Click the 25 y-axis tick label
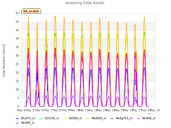Screen dimensions: 171x128 click(x=17, y=64)
